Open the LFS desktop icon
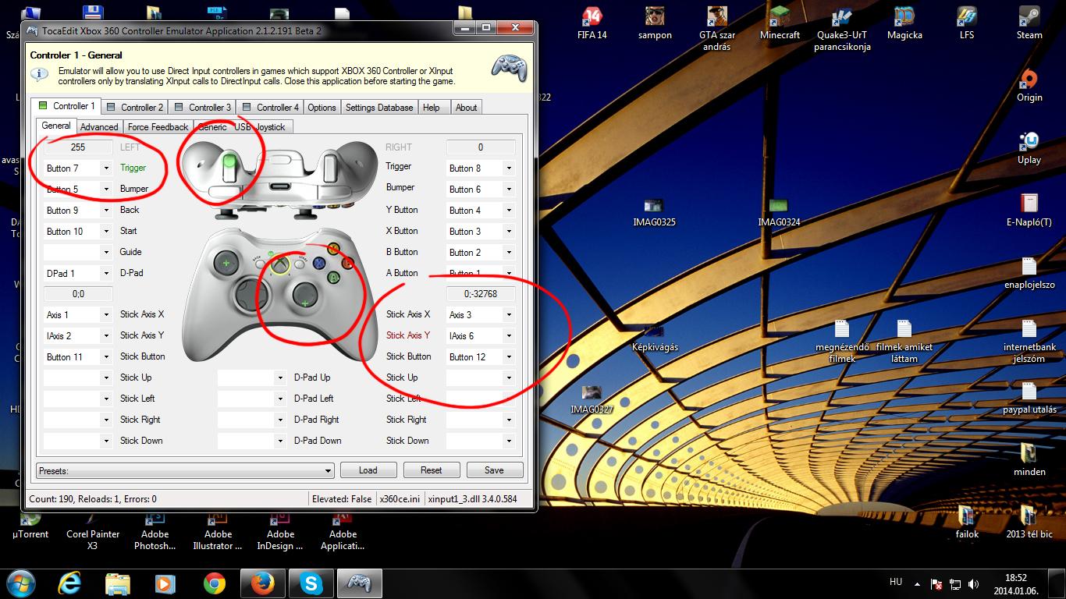The width and height of the screenshot is (1066, 599). [x=967, y=23]
